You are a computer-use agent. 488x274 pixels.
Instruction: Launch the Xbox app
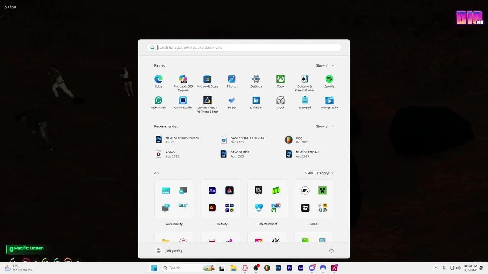[281, 81]
